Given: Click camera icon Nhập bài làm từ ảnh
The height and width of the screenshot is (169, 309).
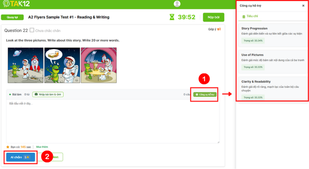Looking at the screenshot, I should (x=36, y=94).
